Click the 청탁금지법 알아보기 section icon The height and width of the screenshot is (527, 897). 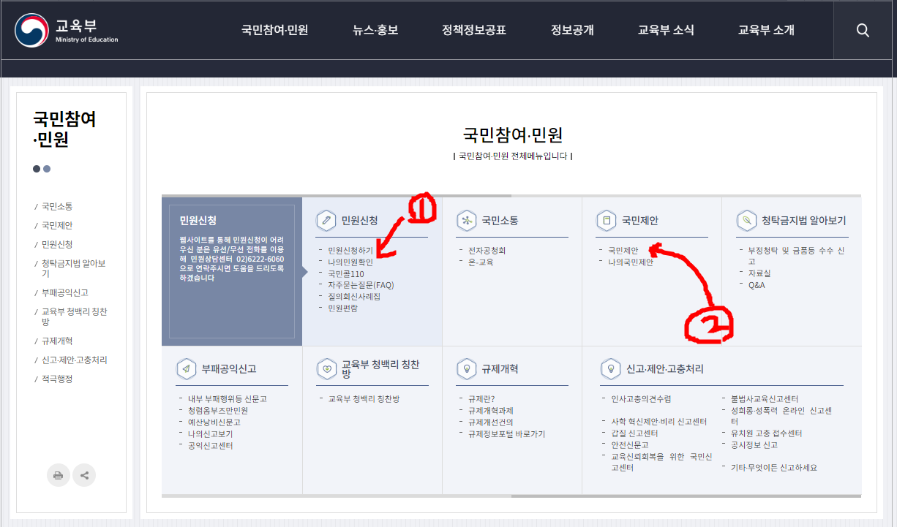point(746,220)
